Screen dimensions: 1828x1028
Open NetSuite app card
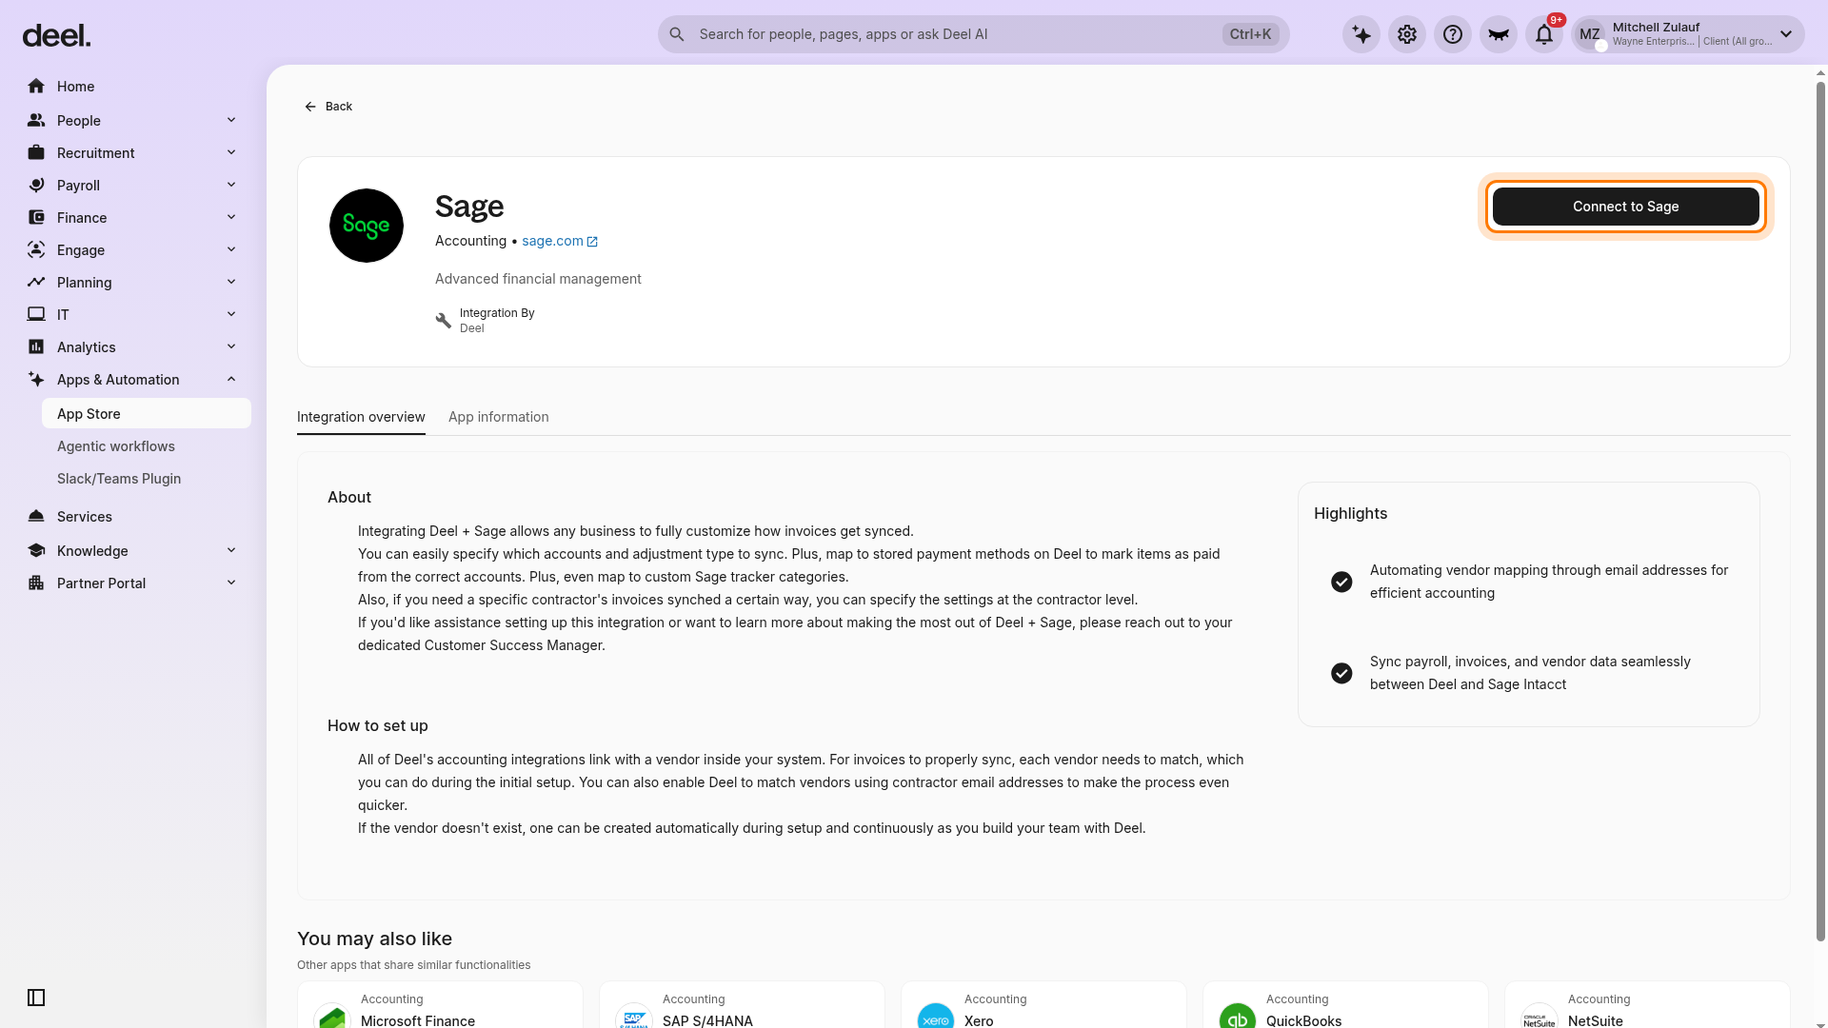[1647, 1005]
